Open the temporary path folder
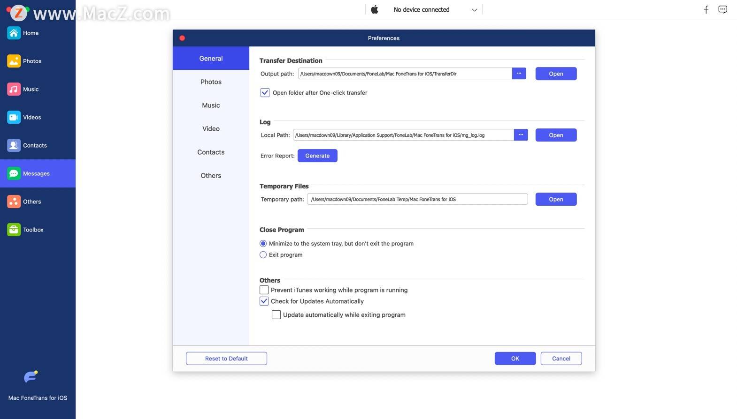This screenshot has height=419, width=737. pyautogui.click(x=556, y=199)
